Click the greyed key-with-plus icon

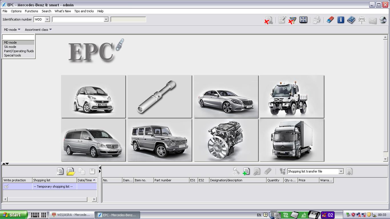(x=236, y=171)
